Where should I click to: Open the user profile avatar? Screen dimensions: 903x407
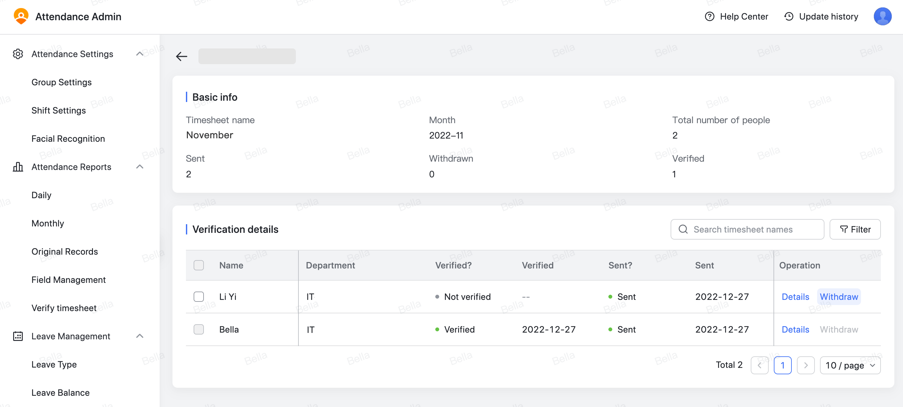pos(882,16)
